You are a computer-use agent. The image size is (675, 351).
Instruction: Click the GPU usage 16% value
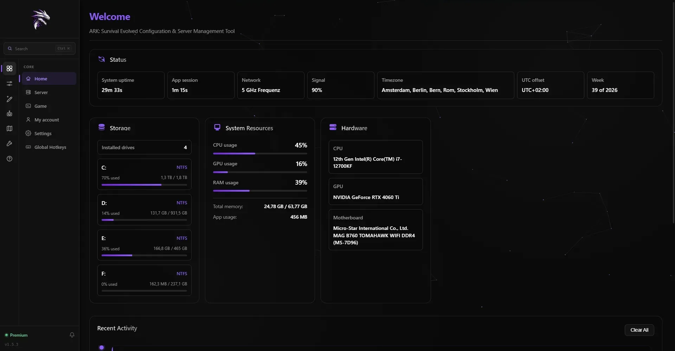(301, 164)
